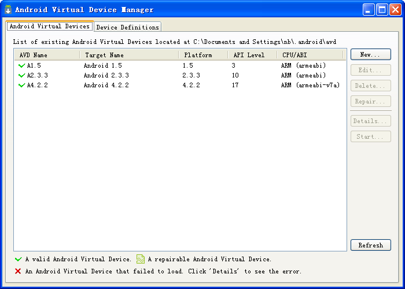The image size is (405, 289).
Task: Click the green checkmark beside A2.3.3
Action: point(22,76)
